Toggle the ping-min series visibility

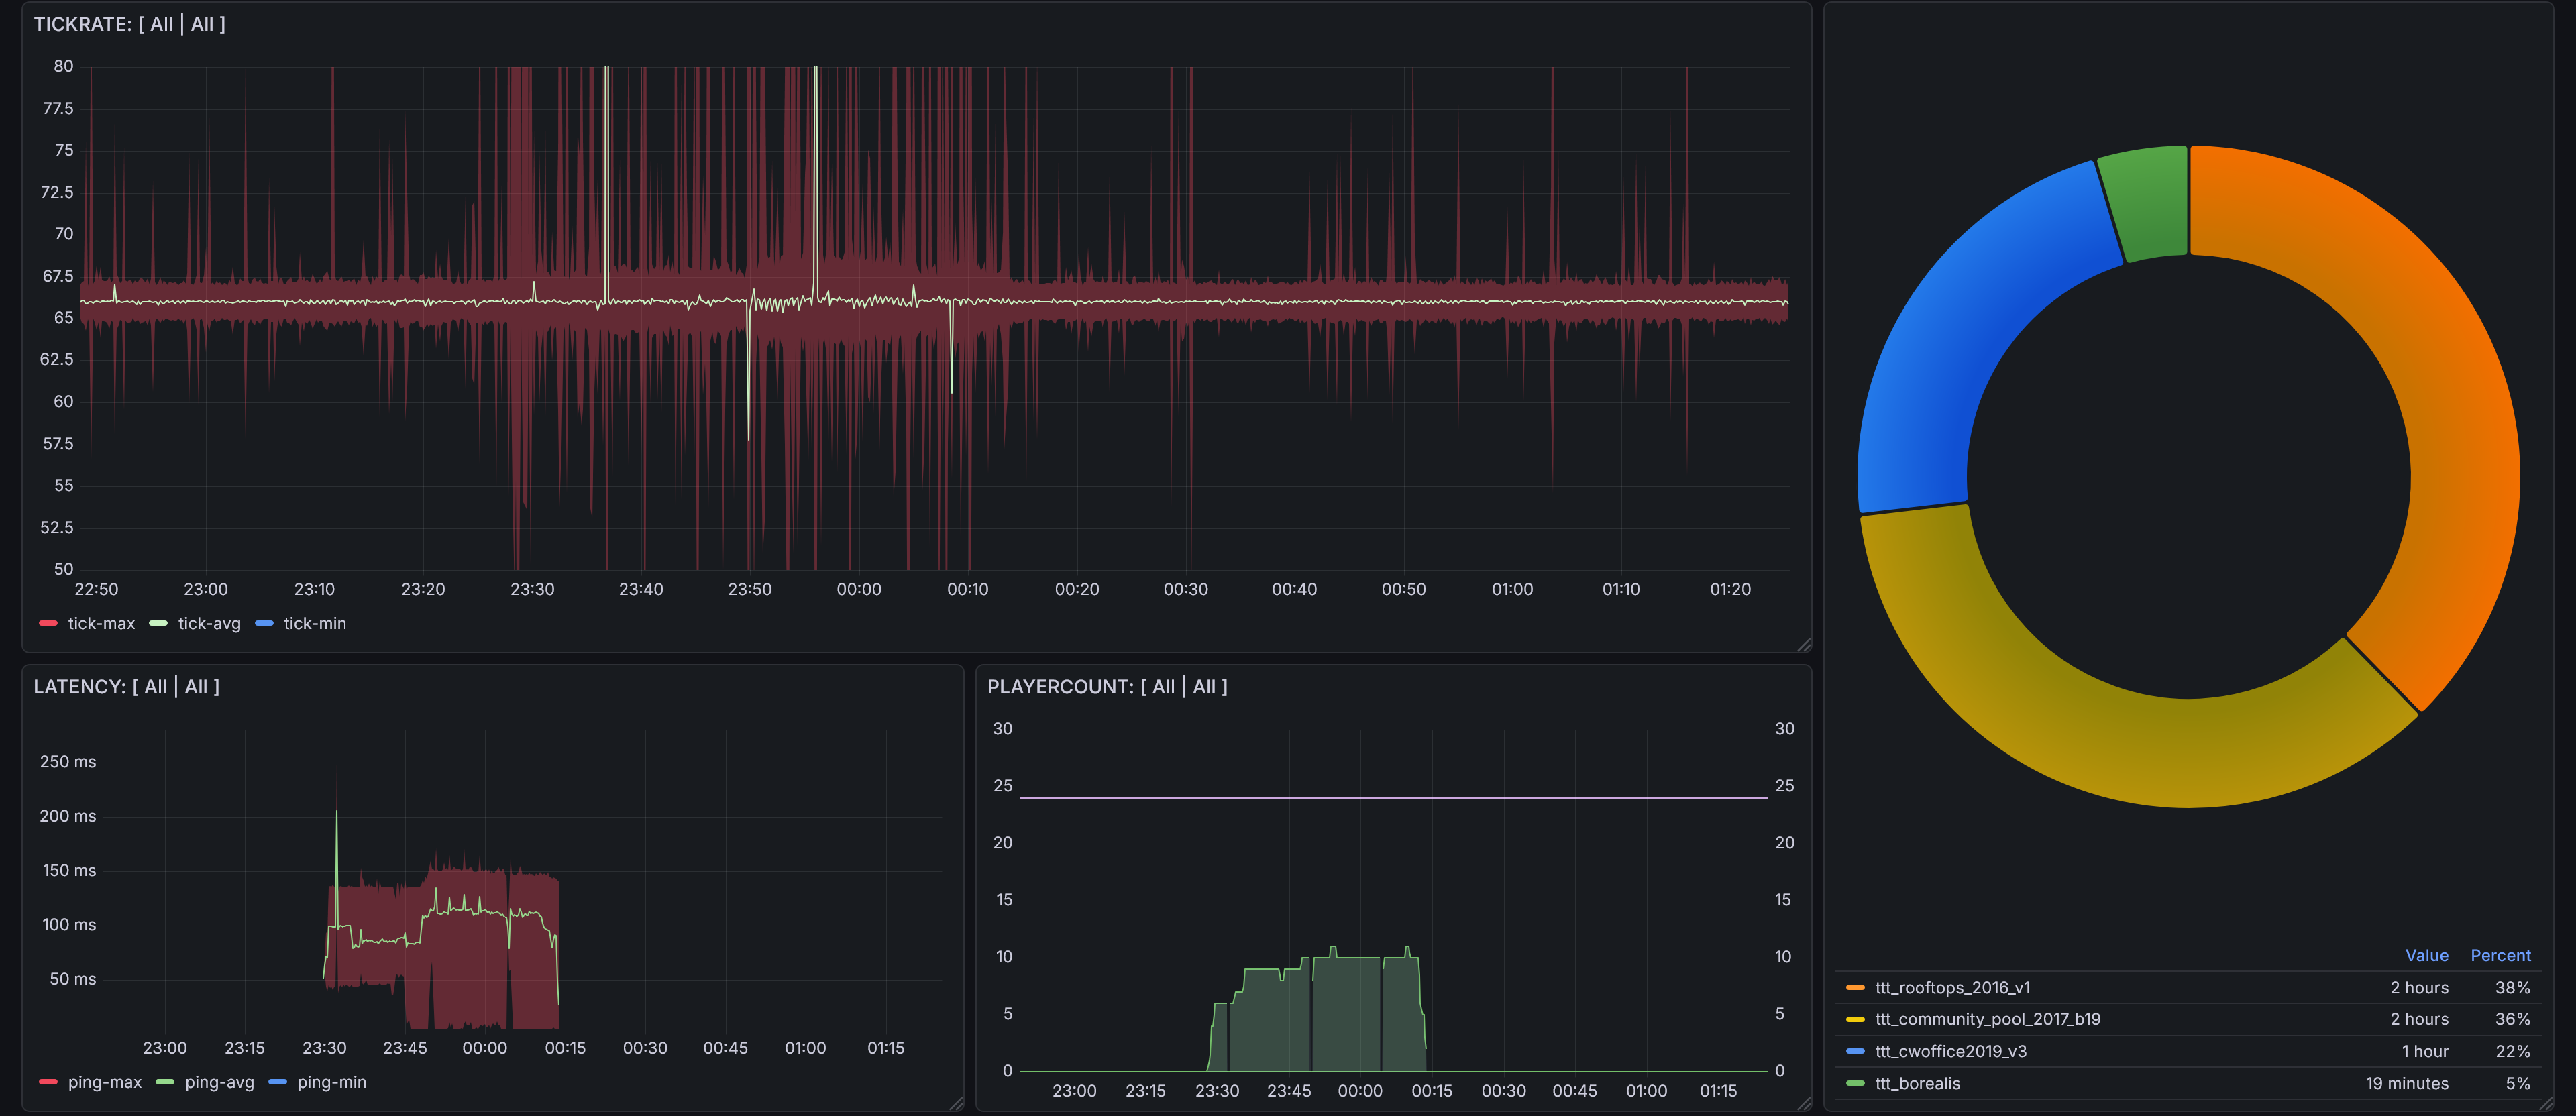331,1083
